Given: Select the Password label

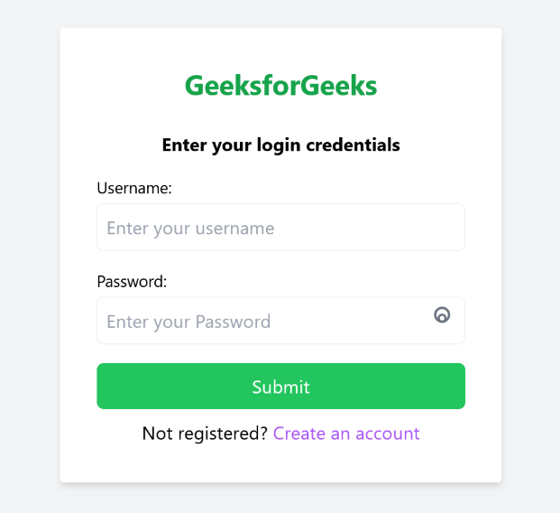Looking at the screenshot, I should click(x=132, y=281).
